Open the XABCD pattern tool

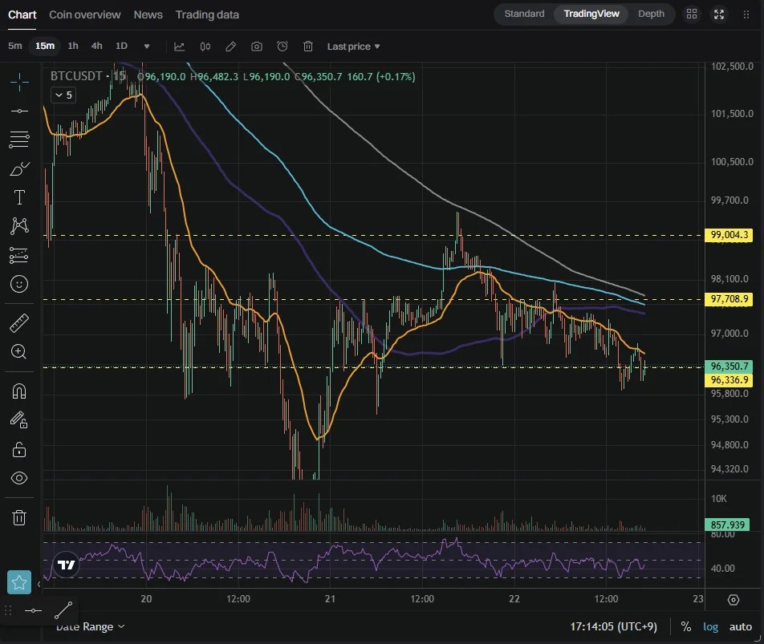(x=19, y=226)
